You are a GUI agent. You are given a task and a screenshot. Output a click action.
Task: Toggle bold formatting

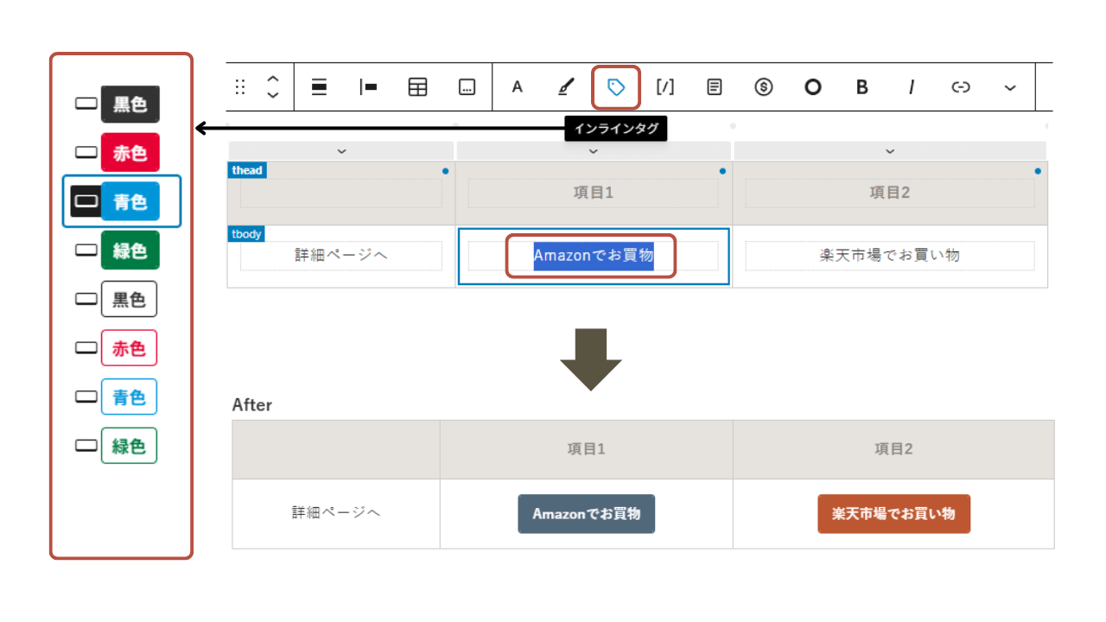pyautogui.click(x=861, y=87)
